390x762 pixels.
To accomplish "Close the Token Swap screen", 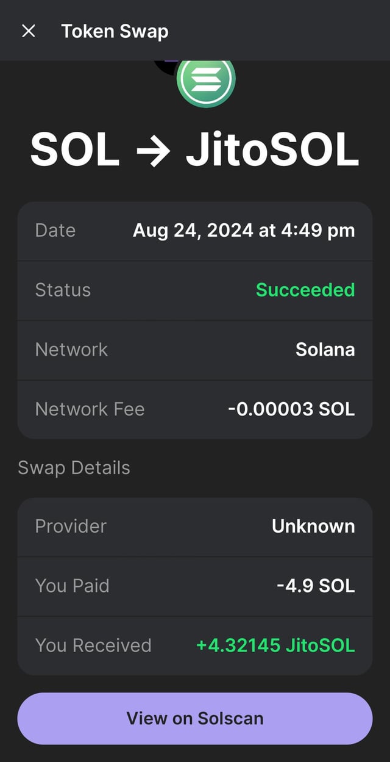I will pyautogui.click(x=29, y=31).
